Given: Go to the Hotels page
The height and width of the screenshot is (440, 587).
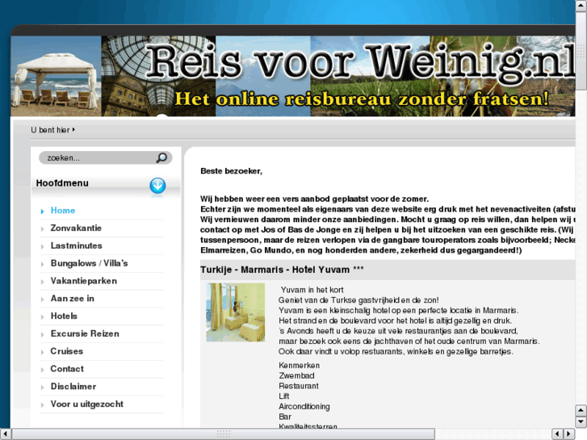Looking at the screenshot, I should [64, 316].
